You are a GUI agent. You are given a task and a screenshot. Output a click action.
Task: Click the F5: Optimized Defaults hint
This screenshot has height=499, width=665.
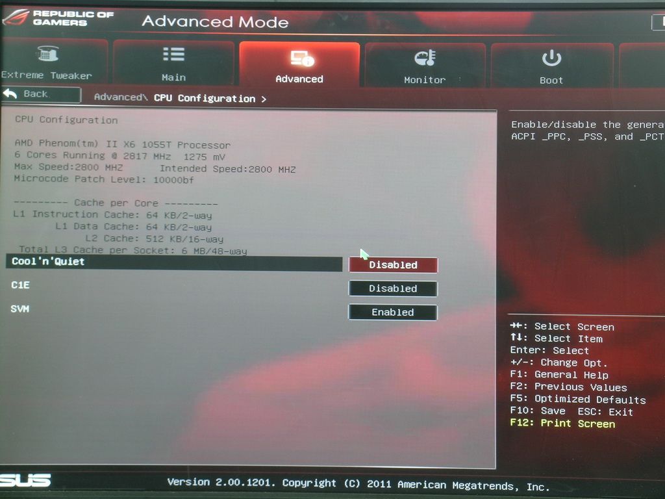tap(577, 400)
